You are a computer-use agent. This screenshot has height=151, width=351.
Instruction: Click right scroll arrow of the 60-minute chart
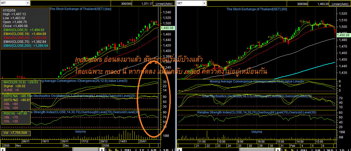coord(278,150)
